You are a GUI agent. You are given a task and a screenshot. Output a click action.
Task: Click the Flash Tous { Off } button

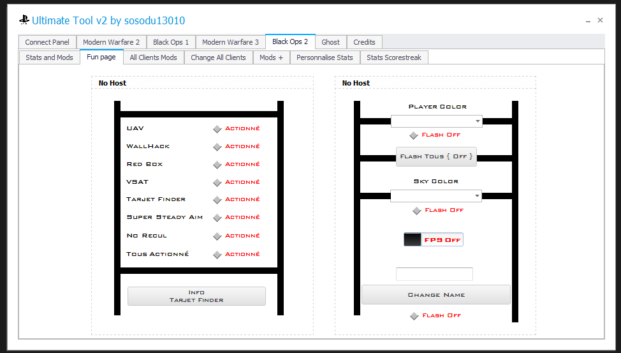[437, 156]
